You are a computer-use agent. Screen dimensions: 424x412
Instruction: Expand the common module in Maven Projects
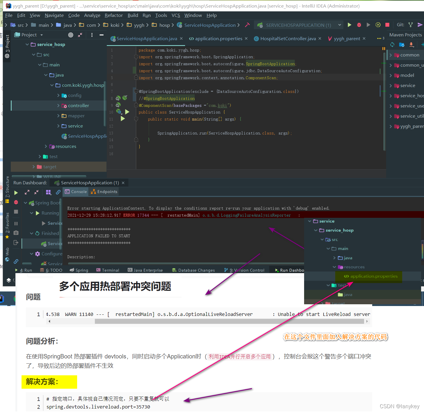[x=391, y=55]
